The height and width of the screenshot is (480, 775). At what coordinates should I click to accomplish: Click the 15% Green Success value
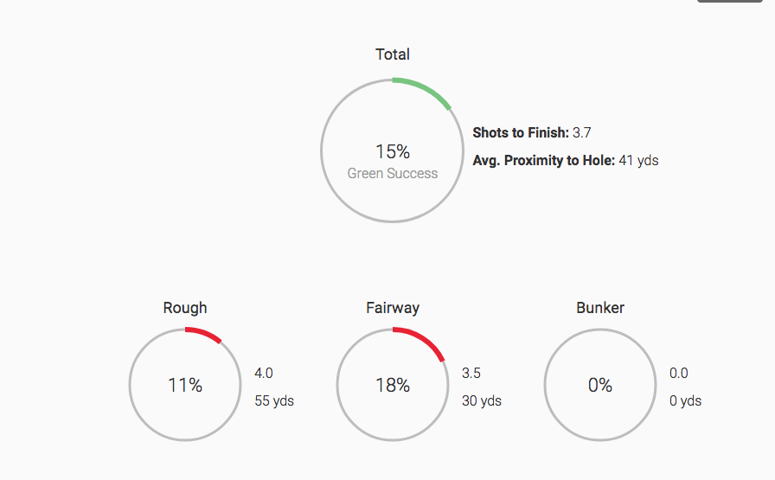pos(393,151)
